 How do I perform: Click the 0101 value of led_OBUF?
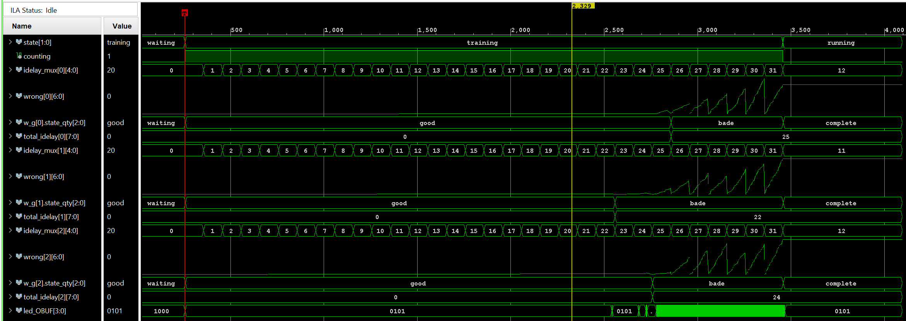114,311
